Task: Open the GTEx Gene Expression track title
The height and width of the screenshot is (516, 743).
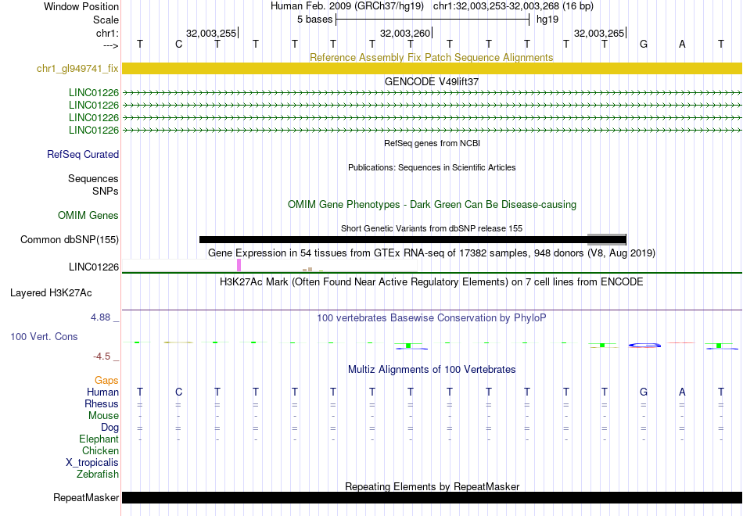Action: pyautogui.click(x=432, y=253)
